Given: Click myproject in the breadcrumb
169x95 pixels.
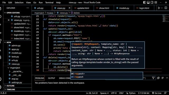Looking at the screenshot, I should pyautogui.click(x=39, y=13).
